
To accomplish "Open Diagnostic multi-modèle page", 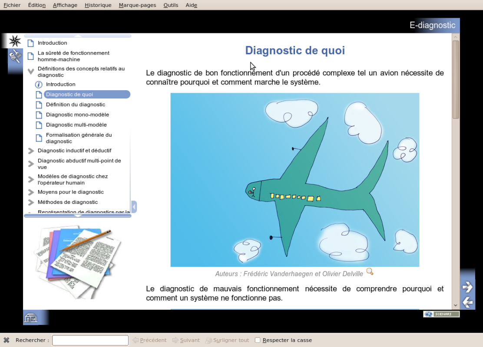I will coord(76,125).
